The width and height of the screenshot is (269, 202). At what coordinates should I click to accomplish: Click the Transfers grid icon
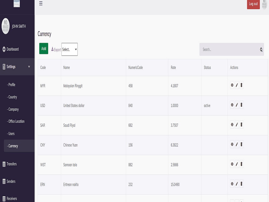[4, 164]
